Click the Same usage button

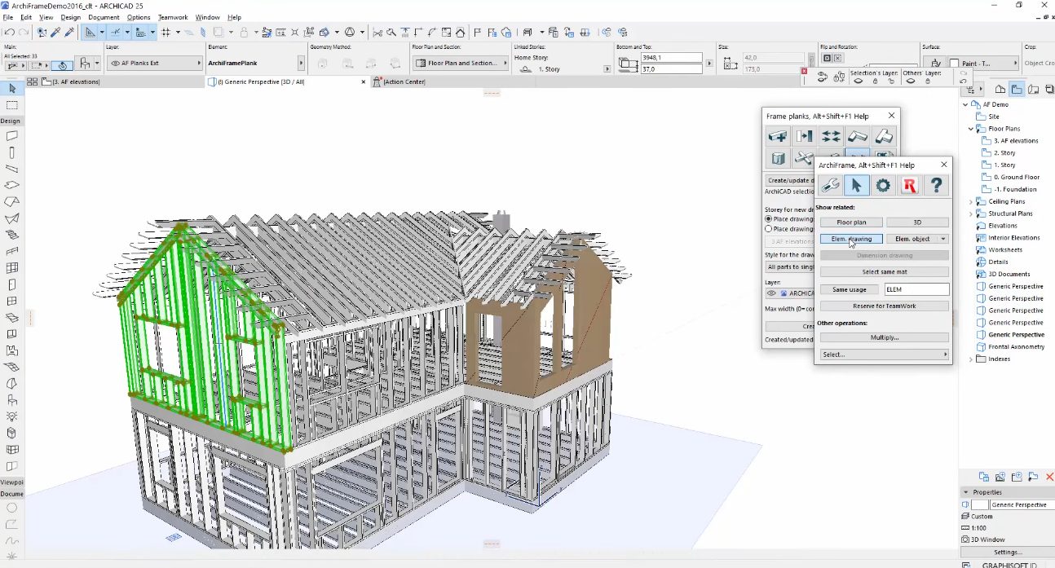[x=849, y=289]
